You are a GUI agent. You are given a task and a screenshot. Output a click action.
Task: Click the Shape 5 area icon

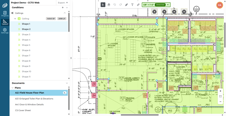pos(19,45)
